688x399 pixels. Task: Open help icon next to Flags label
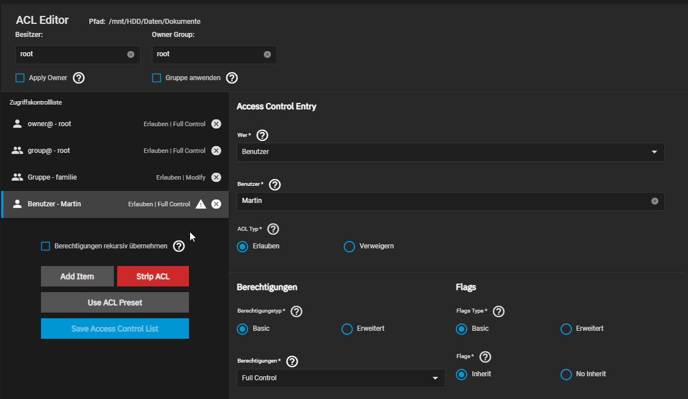[x=485, y=357]
